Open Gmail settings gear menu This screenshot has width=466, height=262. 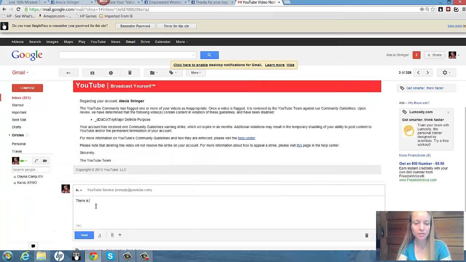[x=446, y=73]
